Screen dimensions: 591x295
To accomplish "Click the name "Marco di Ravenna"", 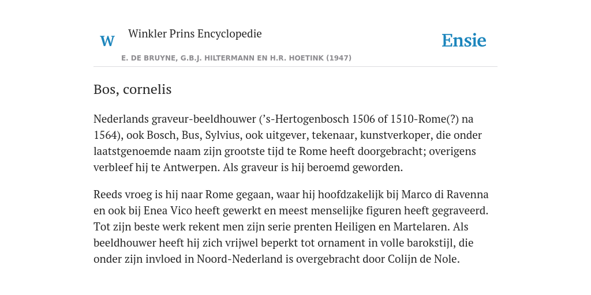I will pos(445,195).
